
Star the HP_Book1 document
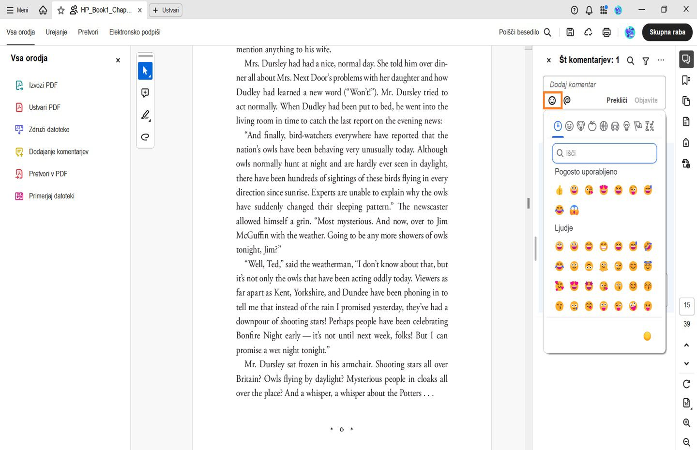coord(61,10)
